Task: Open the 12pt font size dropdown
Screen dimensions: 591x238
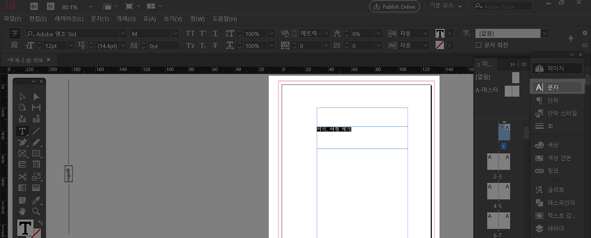Action: 71,46
